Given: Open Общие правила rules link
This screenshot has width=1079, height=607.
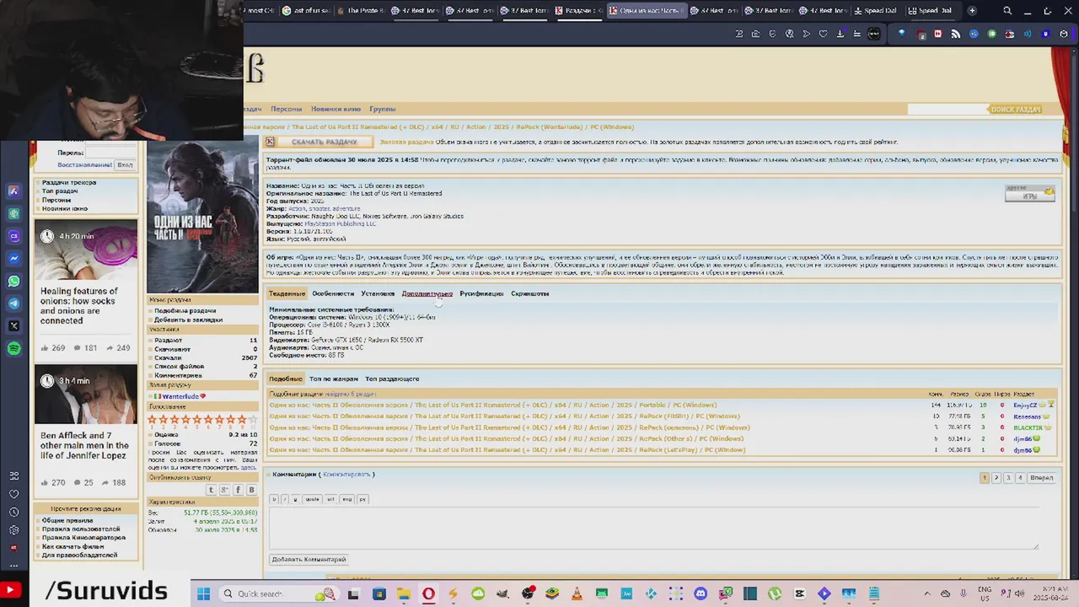Looking at the screenshot, I should 67,520.
